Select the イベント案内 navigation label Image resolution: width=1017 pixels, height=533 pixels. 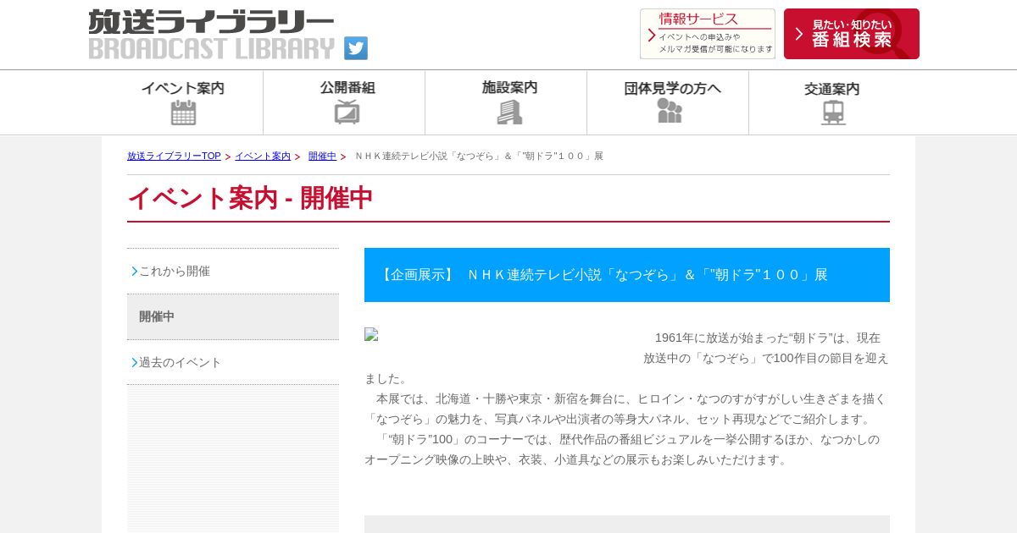click(x=183, y=88)
